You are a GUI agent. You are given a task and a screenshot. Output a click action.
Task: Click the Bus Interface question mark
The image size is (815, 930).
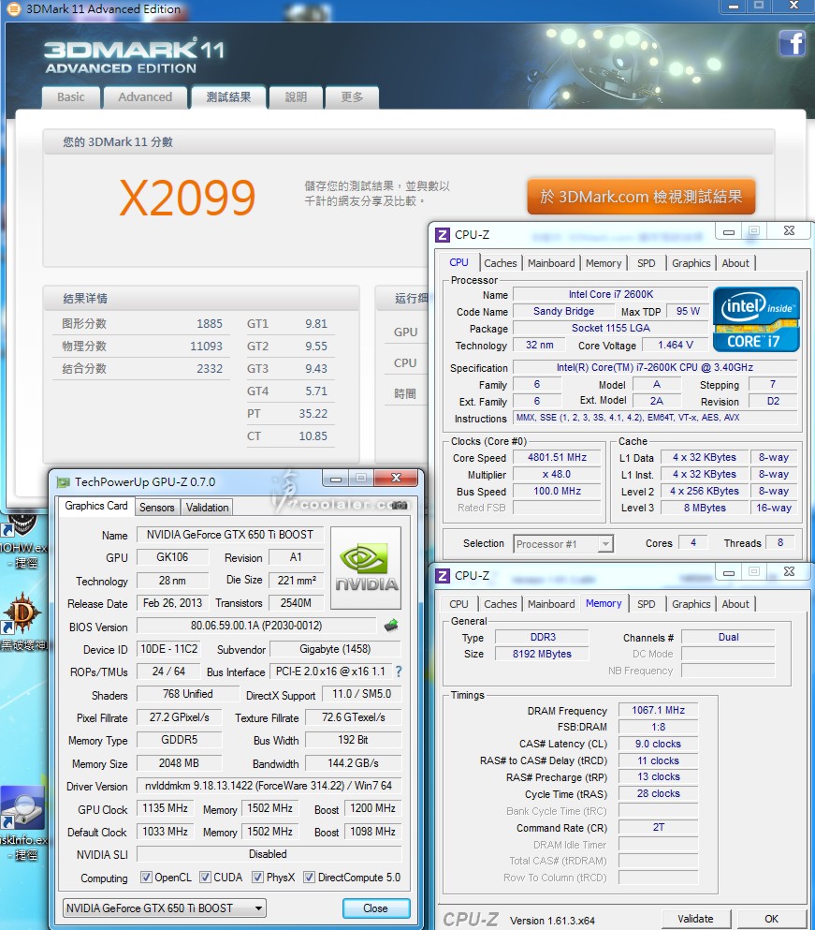tap(399, 672)
